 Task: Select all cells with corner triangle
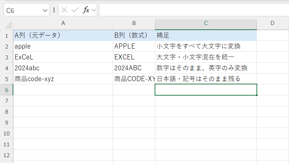tap(8, 25)
